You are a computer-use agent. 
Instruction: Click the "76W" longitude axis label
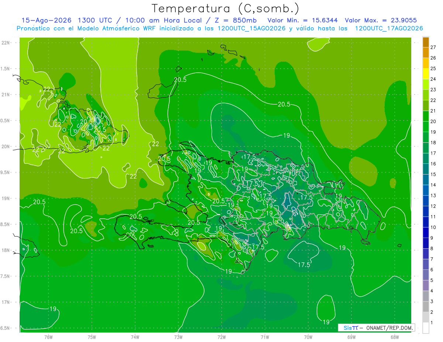48,337
